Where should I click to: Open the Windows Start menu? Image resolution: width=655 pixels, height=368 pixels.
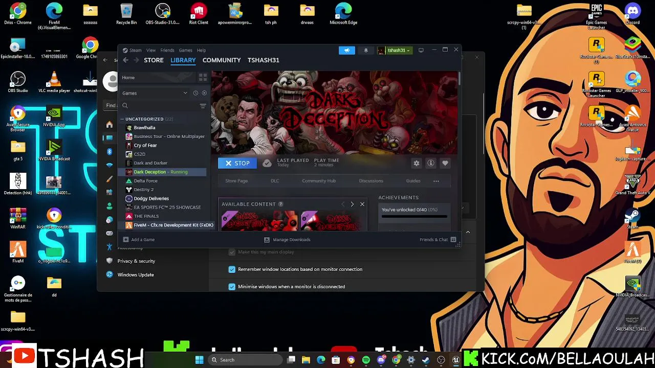click(x=200, y=360)
